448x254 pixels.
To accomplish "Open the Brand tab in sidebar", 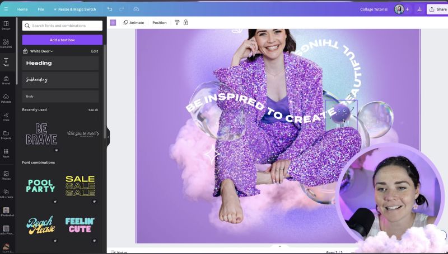I will coord(6,80).
